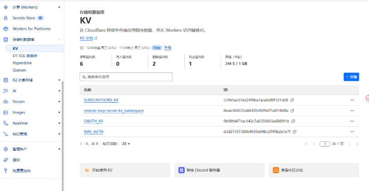Click the Secrets Store lock icon

tap(5, 18)
